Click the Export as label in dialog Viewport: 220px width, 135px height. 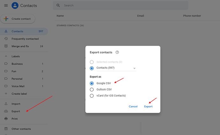pos(95,77)
